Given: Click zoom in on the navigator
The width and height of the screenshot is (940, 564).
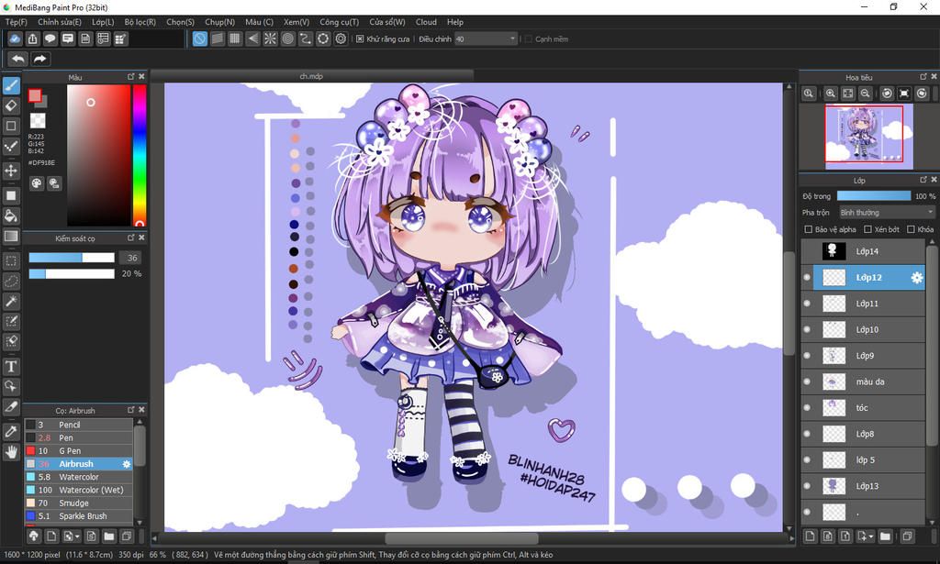Looking at the screenshot, I should pos(830,94).
